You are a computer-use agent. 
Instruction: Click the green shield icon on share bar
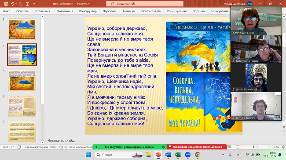pos(163,147)
